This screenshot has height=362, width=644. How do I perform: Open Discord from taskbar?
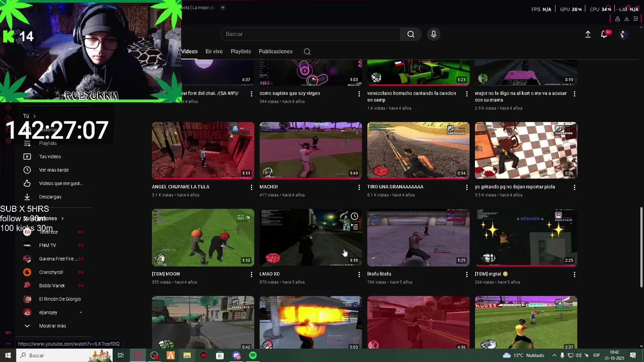[x=236, y=355]
